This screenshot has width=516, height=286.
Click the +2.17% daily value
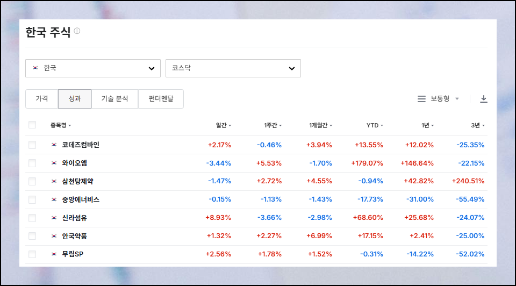(x=219, y=145)
